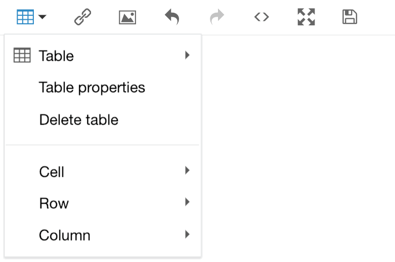Select the Column menu entry

click(x=103, y=235)
